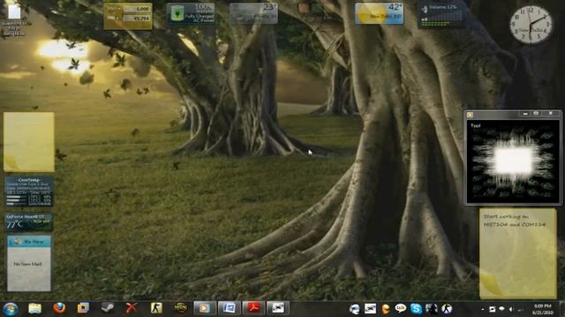Click the gold drive meter gadget
Screen dimensions: 565x317
pos(128,16)
